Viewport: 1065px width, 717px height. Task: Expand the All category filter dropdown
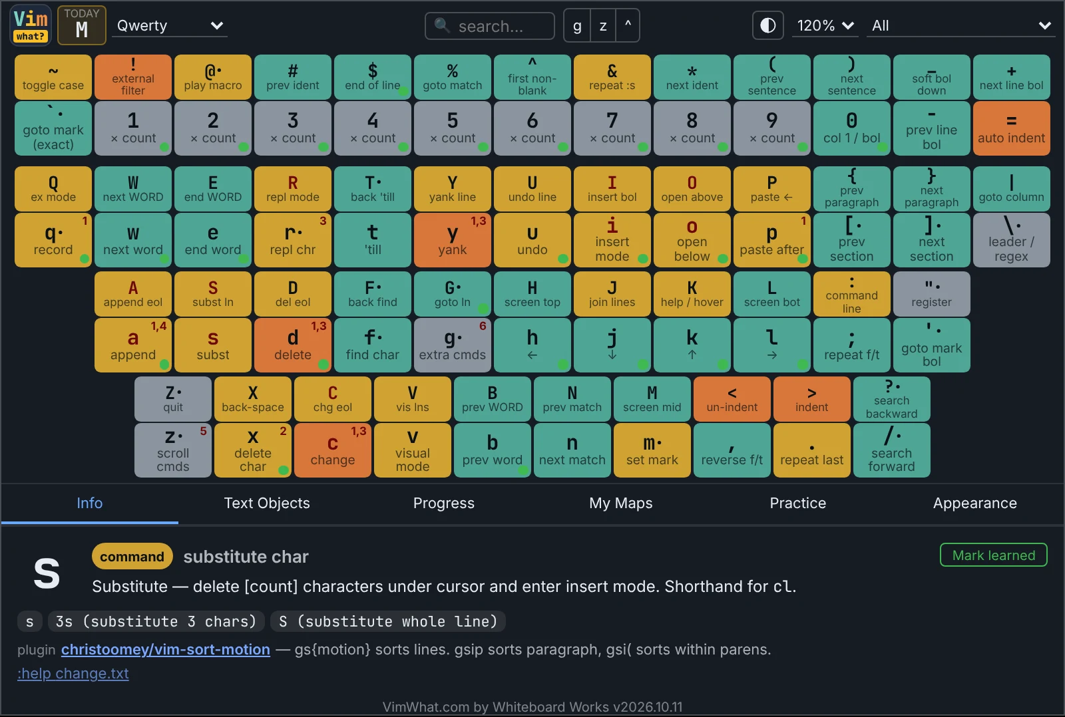(x=961, y=25)
